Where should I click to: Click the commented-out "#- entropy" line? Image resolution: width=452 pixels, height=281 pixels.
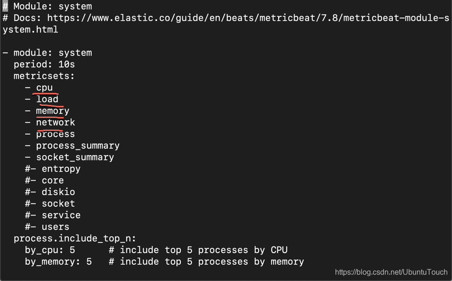tap(53, 169)
